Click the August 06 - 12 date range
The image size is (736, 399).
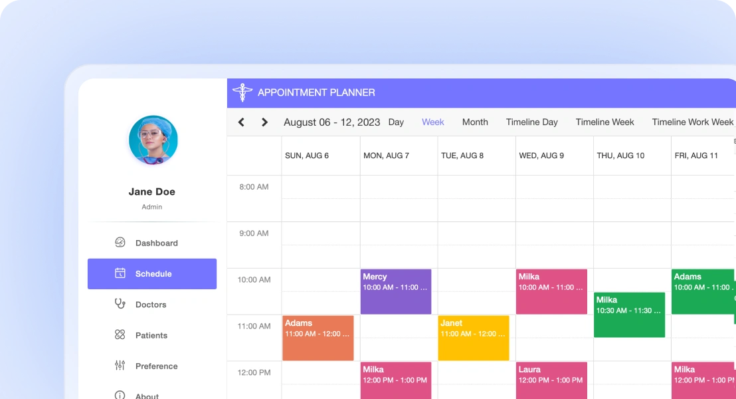(331, 122)
